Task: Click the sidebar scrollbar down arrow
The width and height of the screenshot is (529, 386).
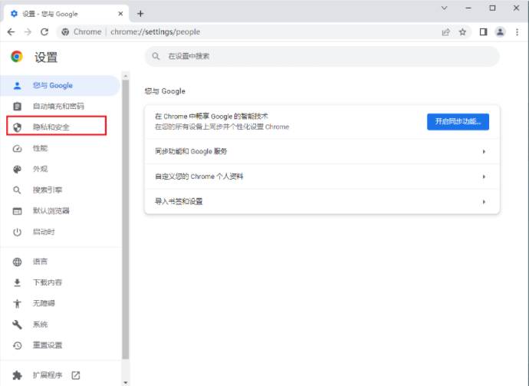Action: 126,383
